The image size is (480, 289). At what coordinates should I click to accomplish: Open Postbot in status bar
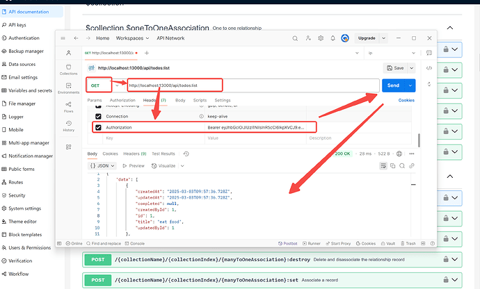click(x=288, y=243)
